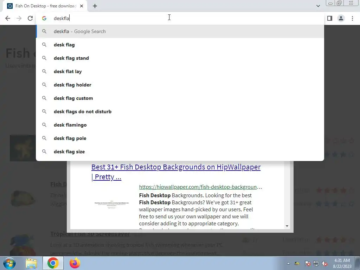Viewport: 360px width, 270px height.
Task: Open the Chrome profile avatar
Action: 341,18
